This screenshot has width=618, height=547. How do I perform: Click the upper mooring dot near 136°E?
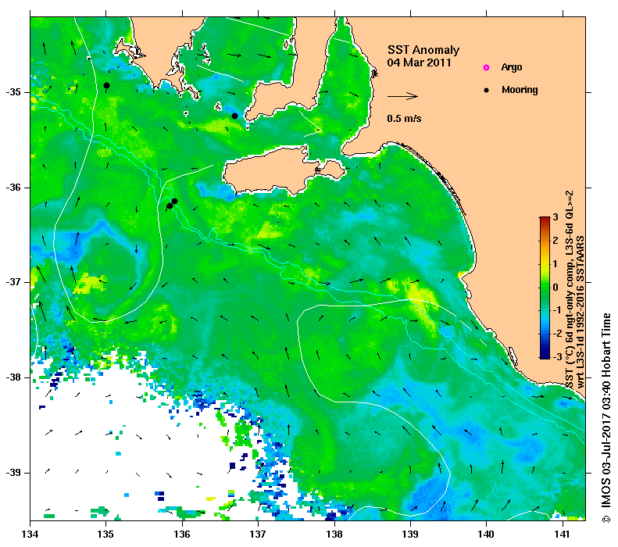pos(174,202)
